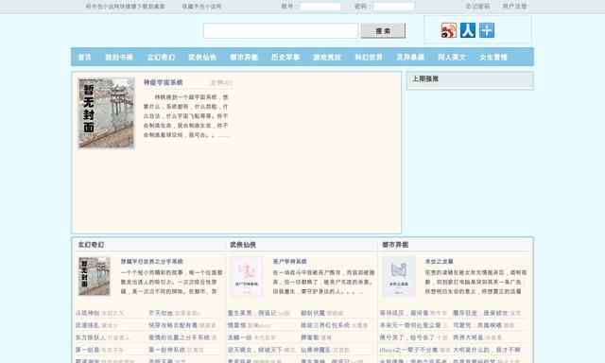The height and width of the screenshot is (363, 605).
Task: Open the featured title in the 武侠仙侠 section
Action: click(290, 262)
